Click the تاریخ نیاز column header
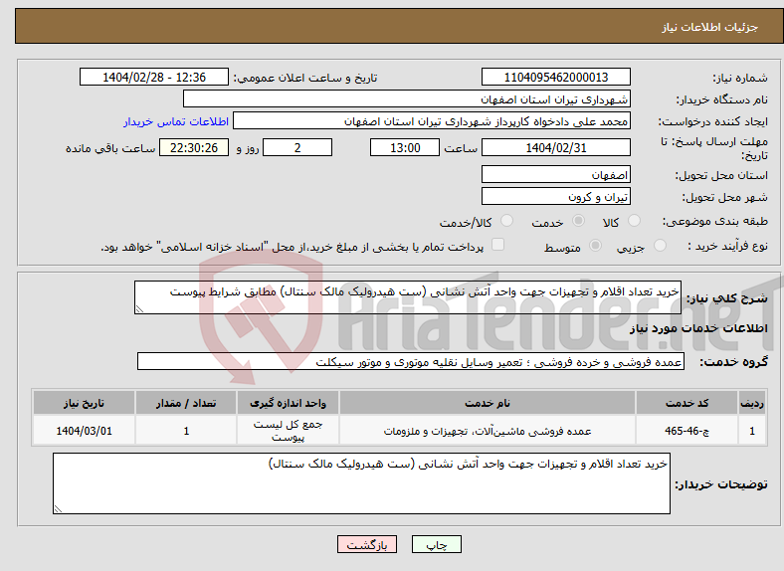 coord(84,403)
